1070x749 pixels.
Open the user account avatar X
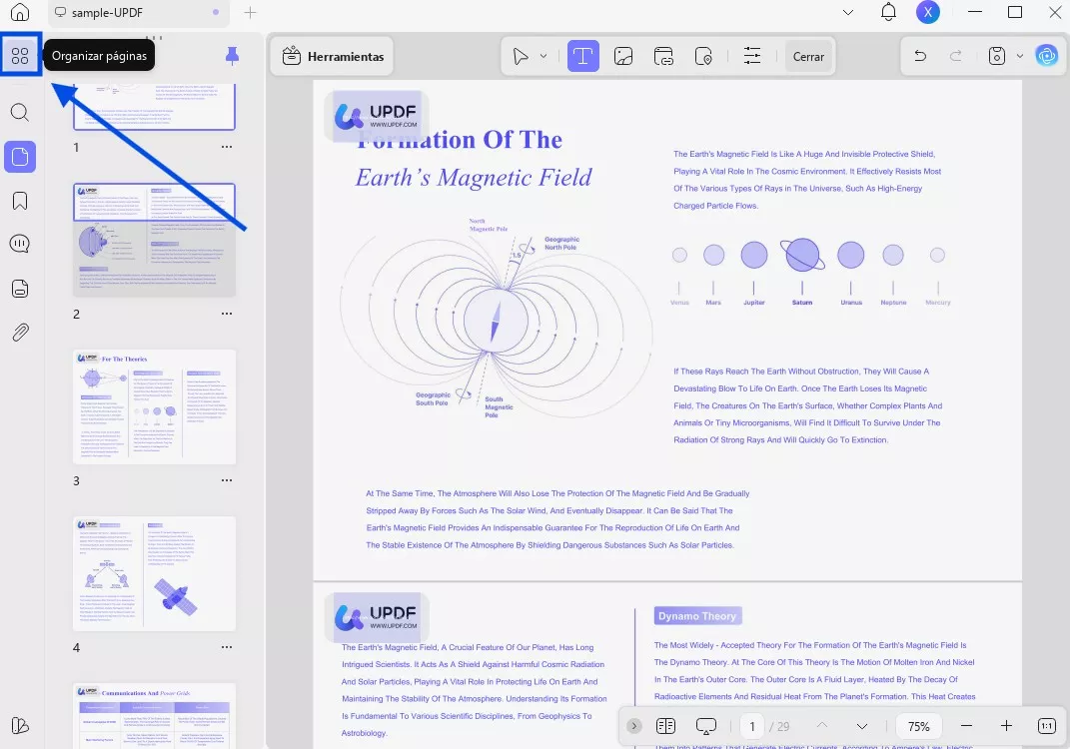(x=928, y=12)
